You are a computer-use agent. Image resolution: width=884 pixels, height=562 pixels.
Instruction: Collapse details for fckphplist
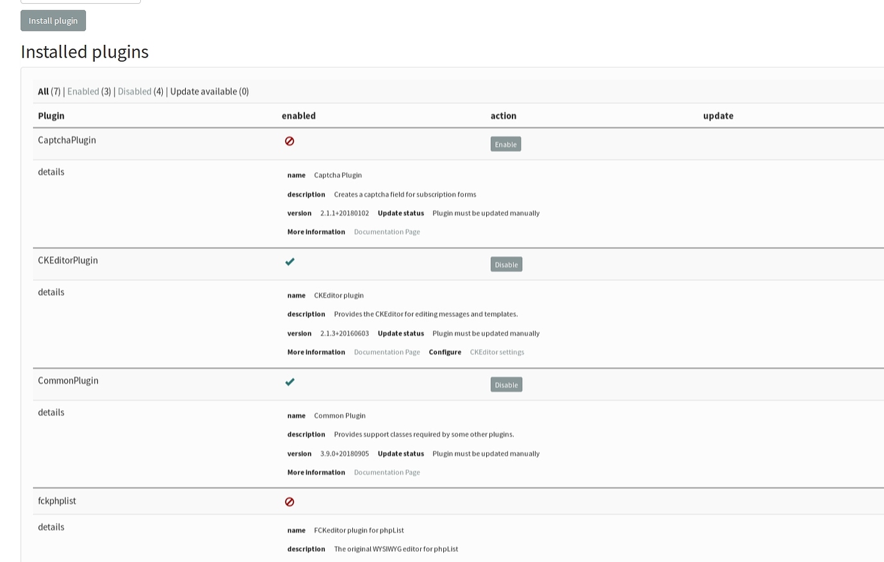pos(51,527)
